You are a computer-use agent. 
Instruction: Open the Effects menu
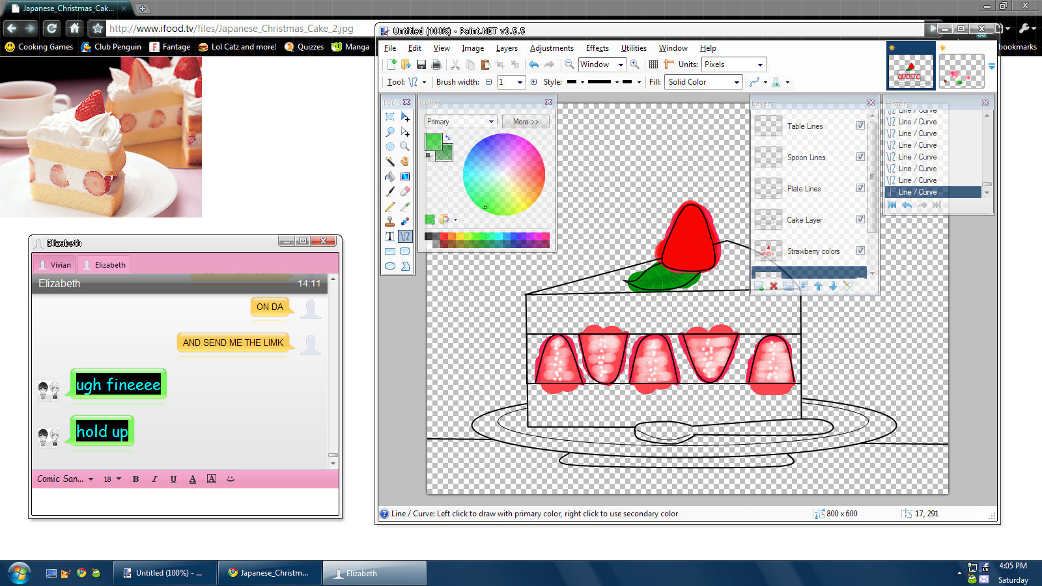point(597,48)
